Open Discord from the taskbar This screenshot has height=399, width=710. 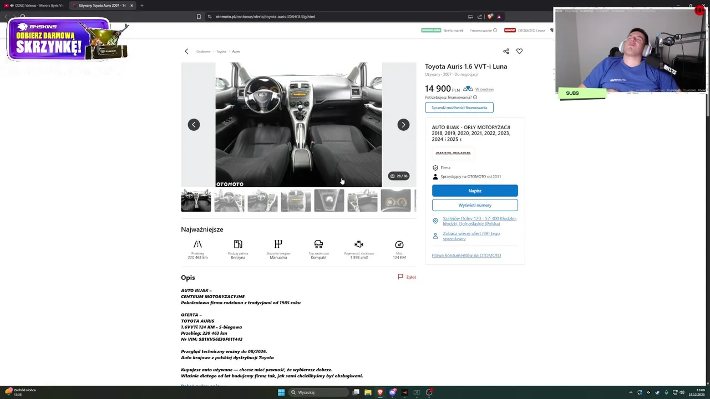pos(393,392)
